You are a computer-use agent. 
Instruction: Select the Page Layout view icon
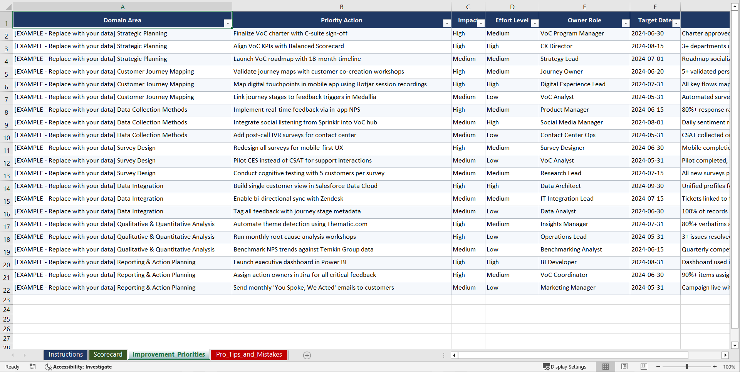pyautogui.click(x=624, y=367)
